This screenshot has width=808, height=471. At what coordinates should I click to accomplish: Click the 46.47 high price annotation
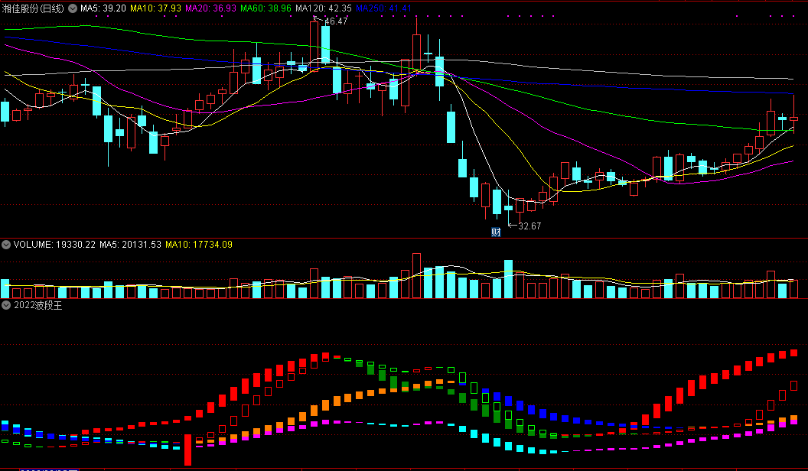point(336,21)
